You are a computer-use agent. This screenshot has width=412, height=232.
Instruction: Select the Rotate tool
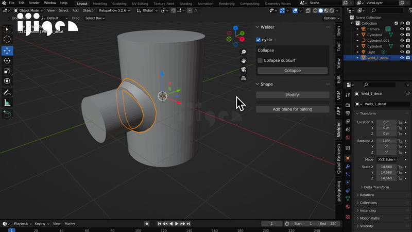[7, 61]
